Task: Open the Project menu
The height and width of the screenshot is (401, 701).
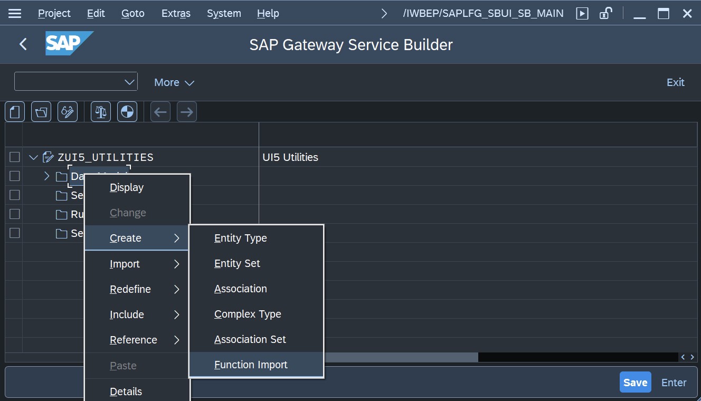Action: (x=54, y=14)
